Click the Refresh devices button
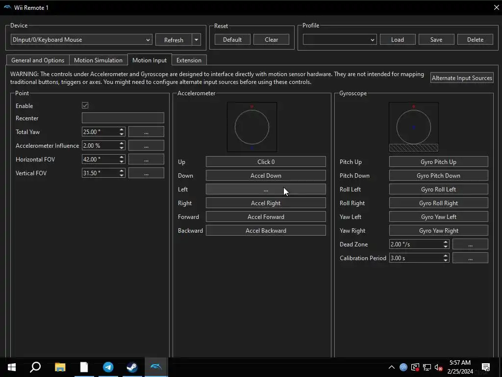Screen dimensions: 502x377 (x=174, y=40)
